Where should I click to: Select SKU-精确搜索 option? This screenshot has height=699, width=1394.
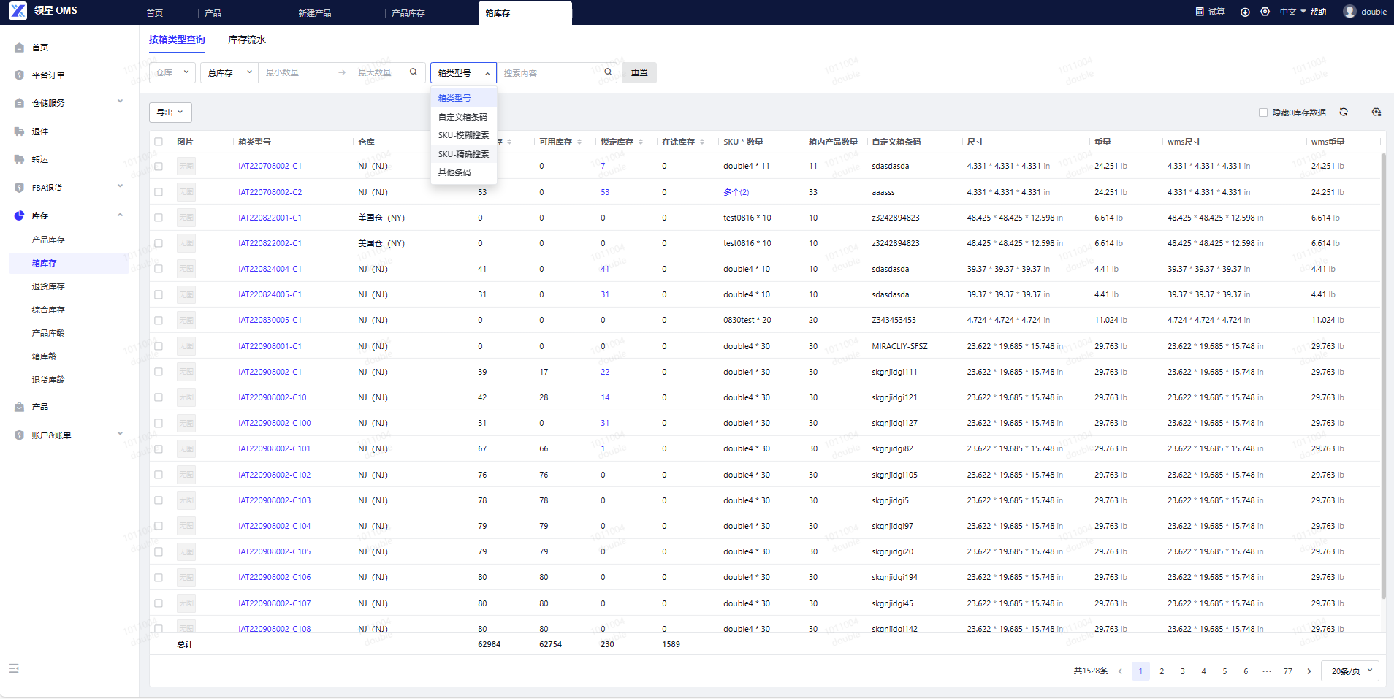point(463,154)
